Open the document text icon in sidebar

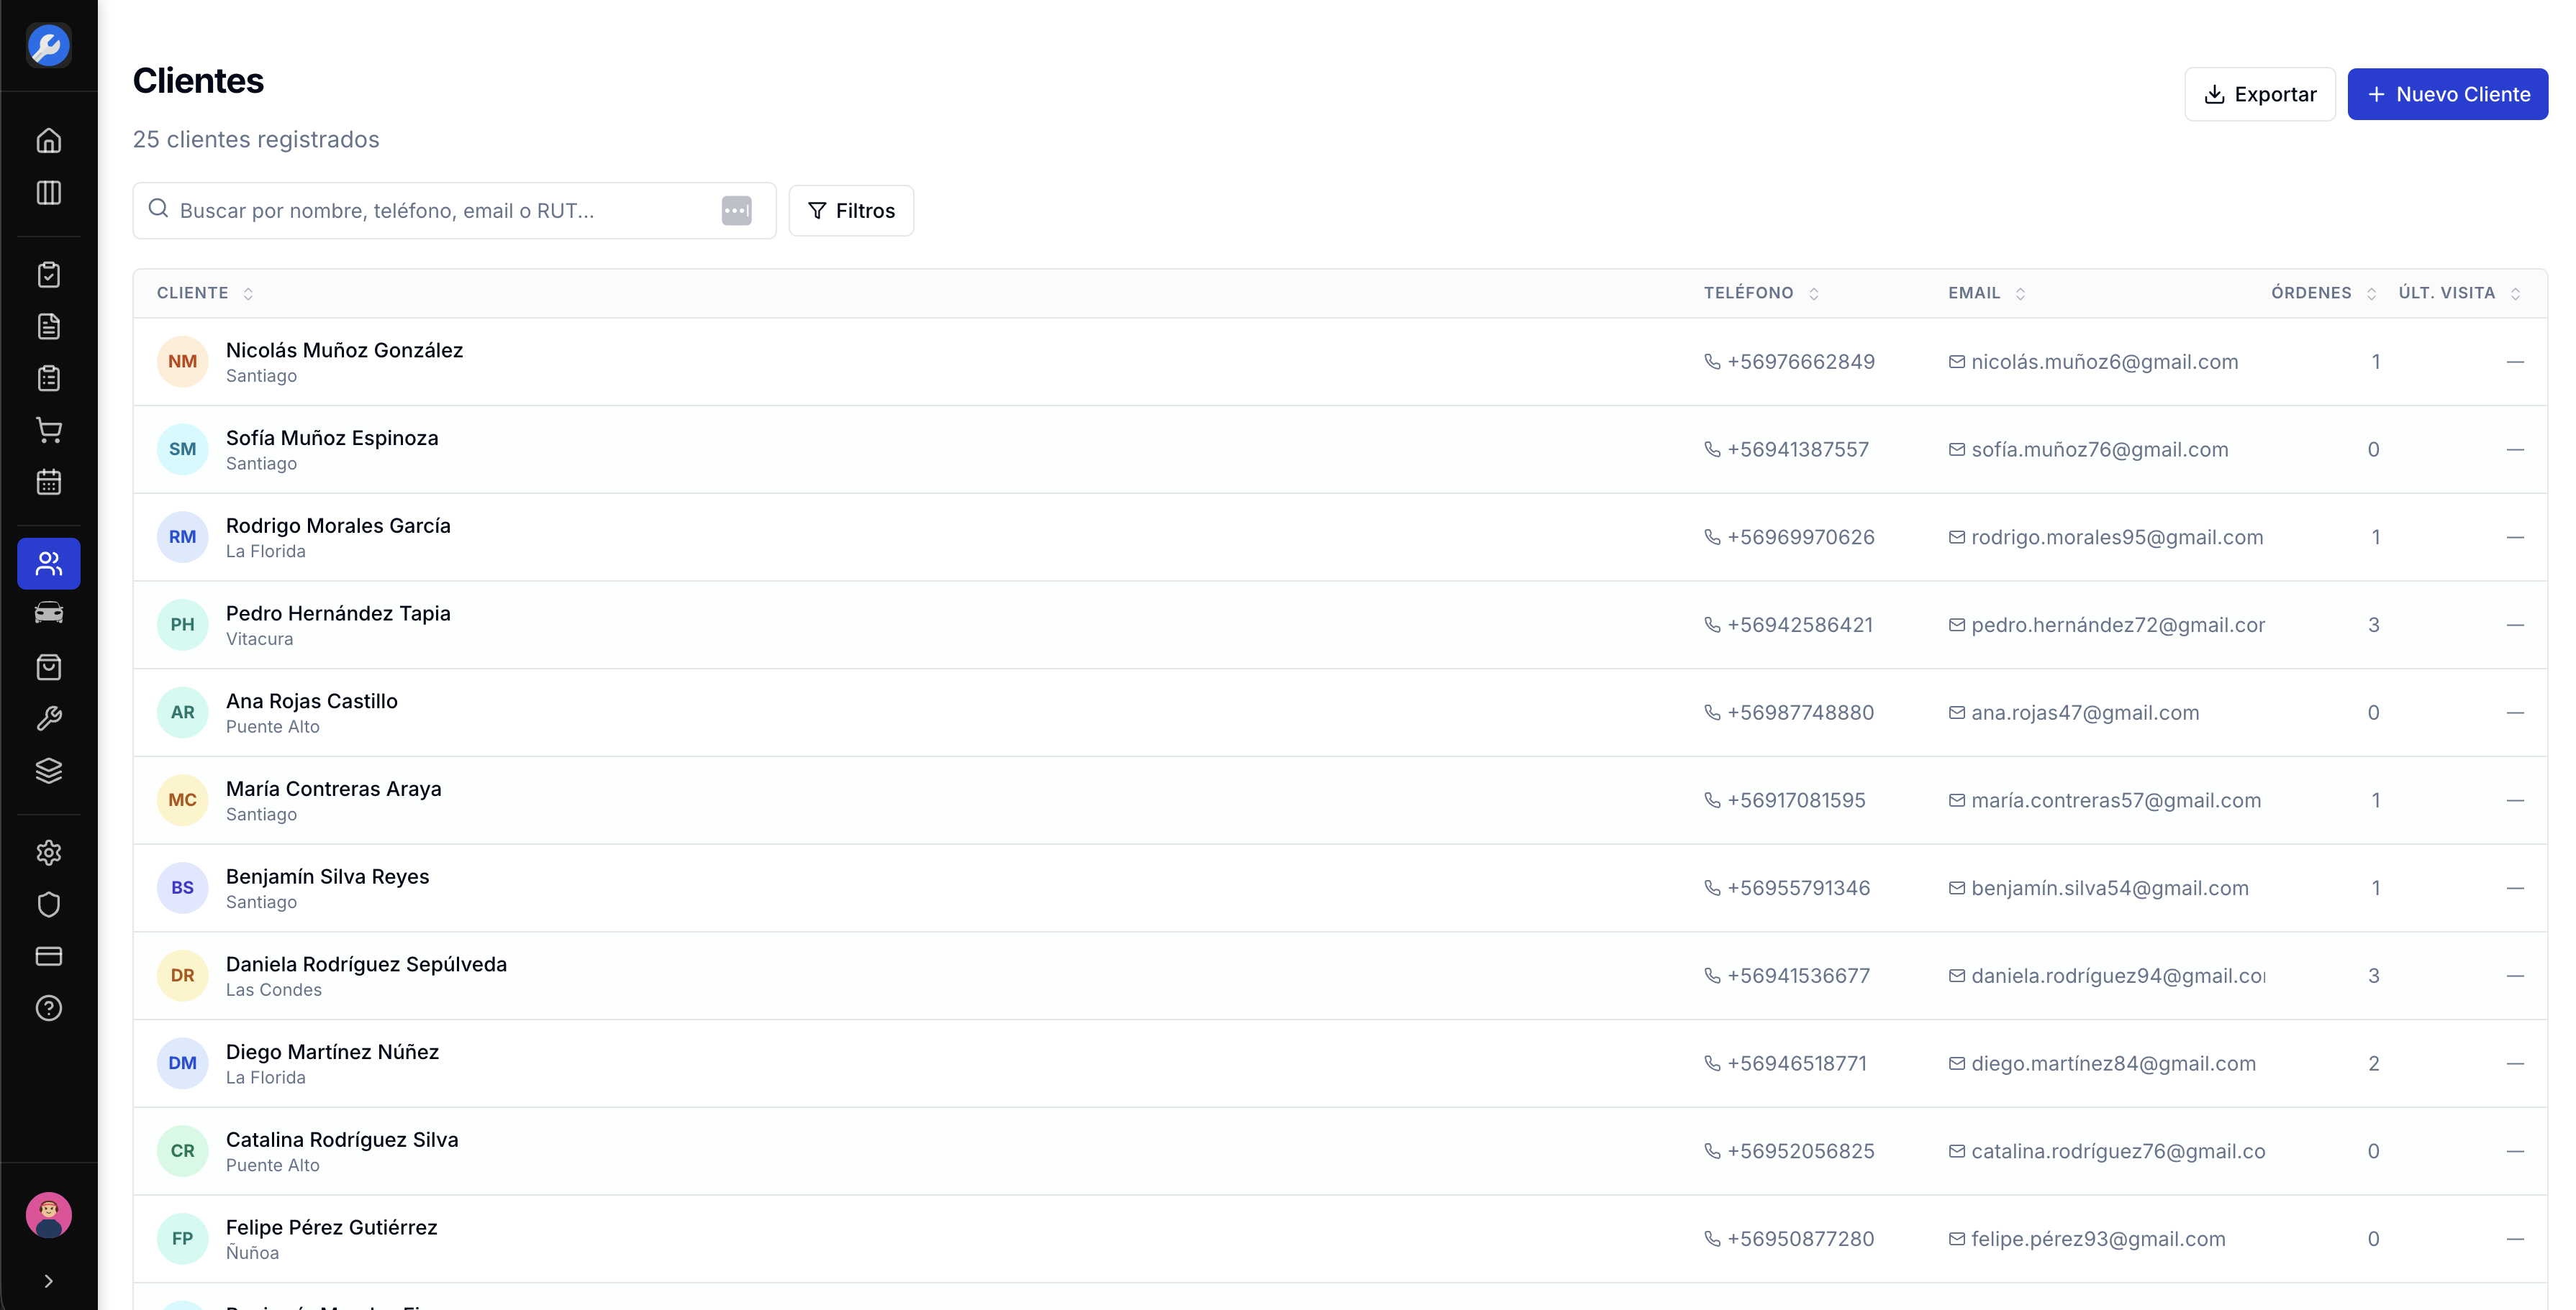(x=48, y=326)
